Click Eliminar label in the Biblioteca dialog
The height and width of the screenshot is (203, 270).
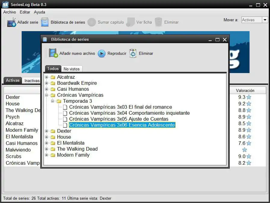pos(146,54)
